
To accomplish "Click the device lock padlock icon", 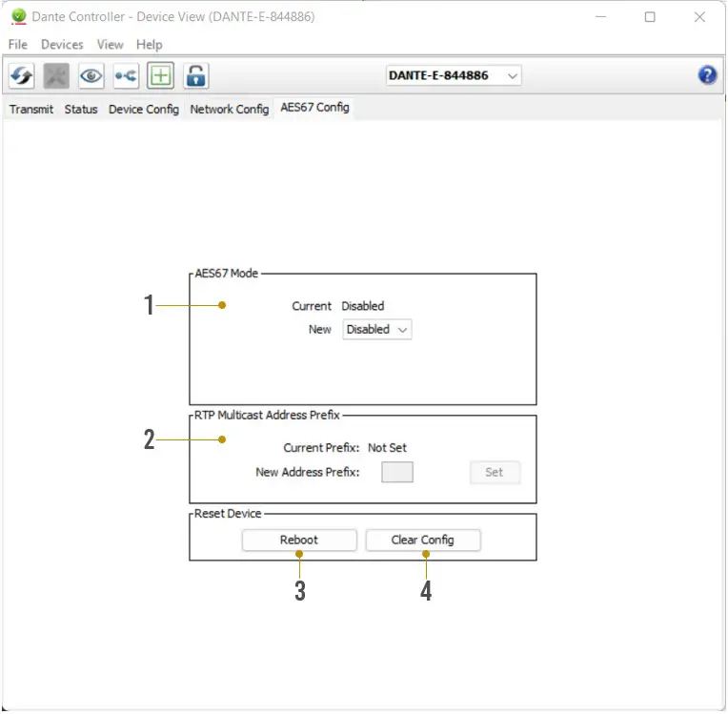I will [196, 75].
